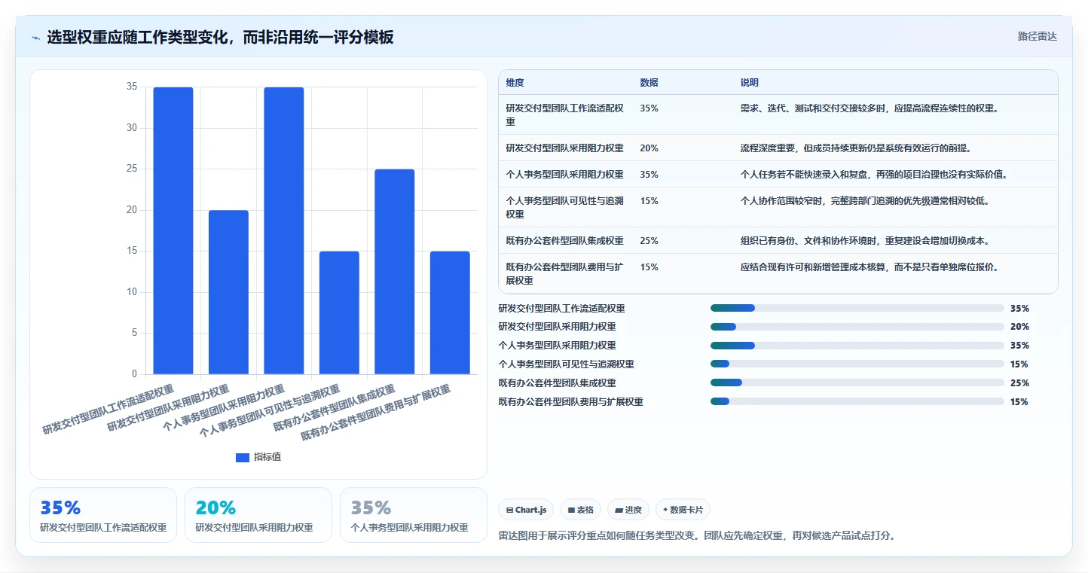The width and height of the screenshot is (1088, 573).
Task: Click the 25% label beside the progress bars
Action: [1019, 383]
